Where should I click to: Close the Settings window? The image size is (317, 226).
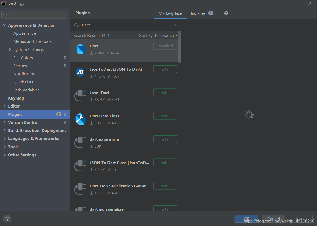click(x=309, y=3)
